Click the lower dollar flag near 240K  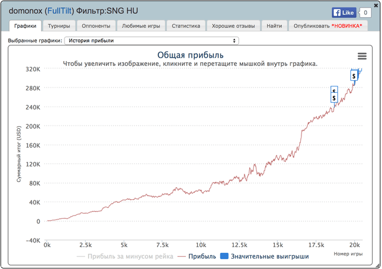334,98
